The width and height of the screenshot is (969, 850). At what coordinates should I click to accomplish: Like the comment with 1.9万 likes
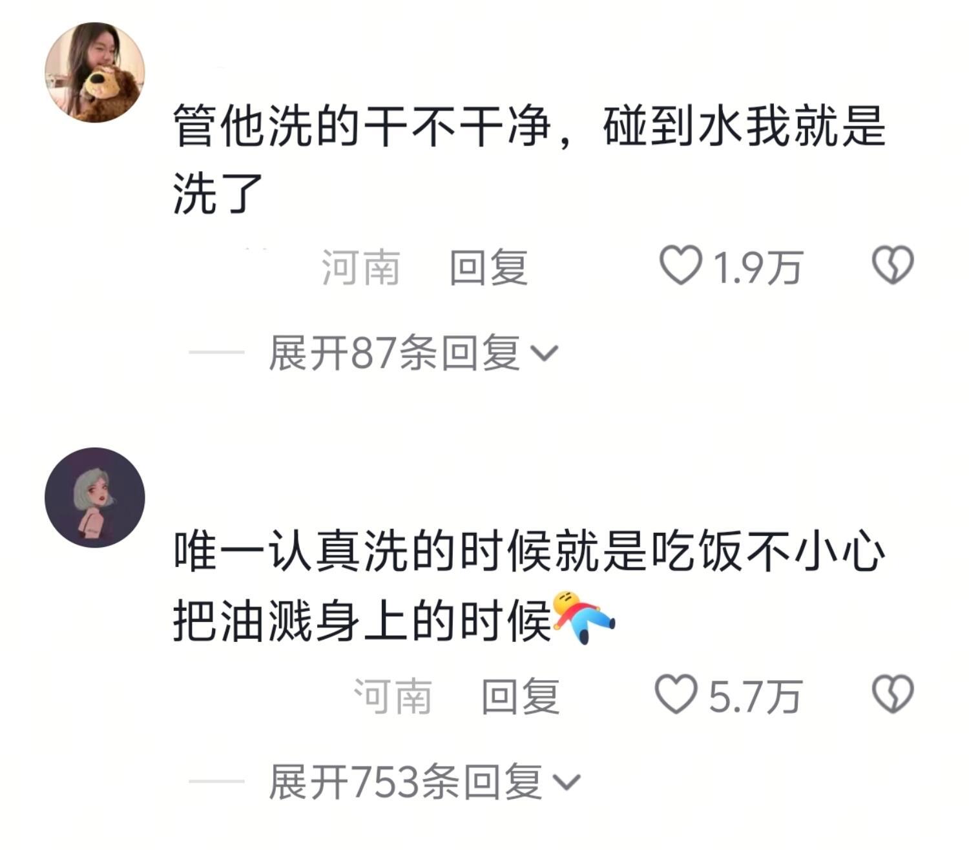pos(680,265)
